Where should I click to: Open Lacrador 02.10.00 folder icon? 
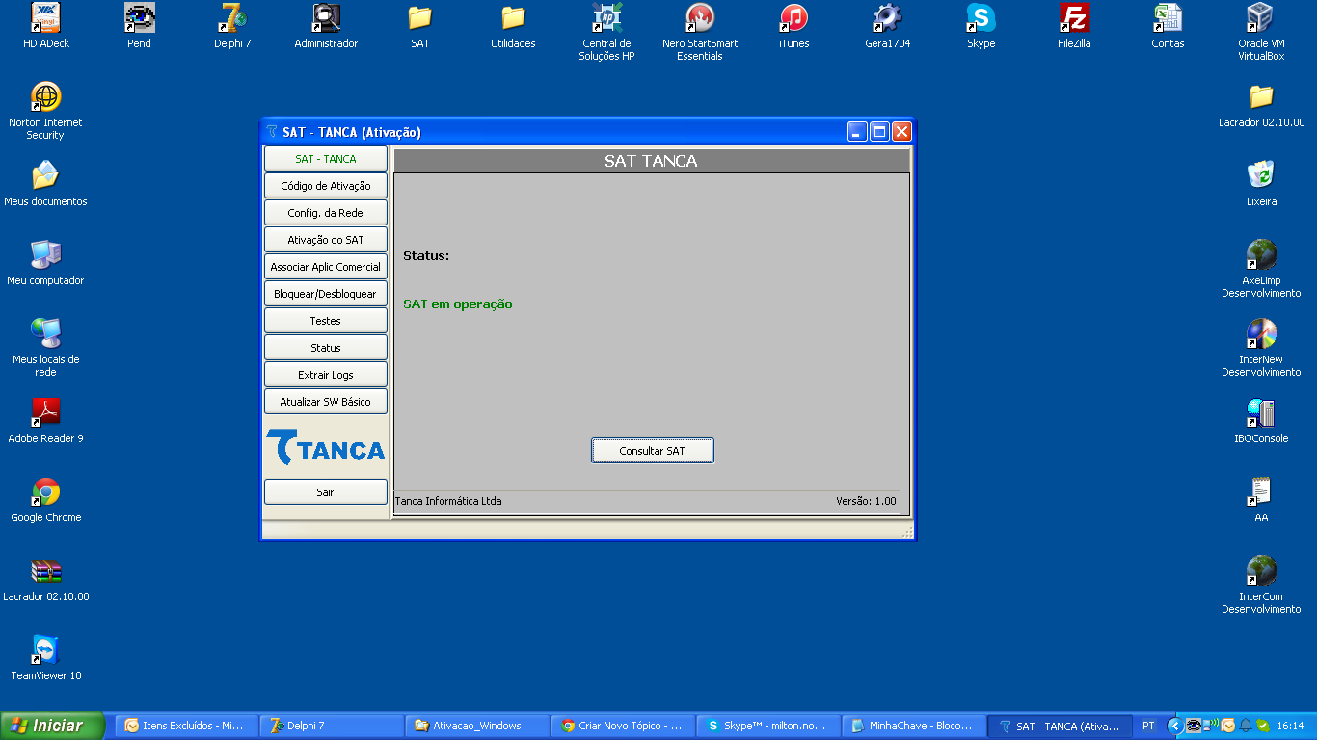click(1261, 105)
